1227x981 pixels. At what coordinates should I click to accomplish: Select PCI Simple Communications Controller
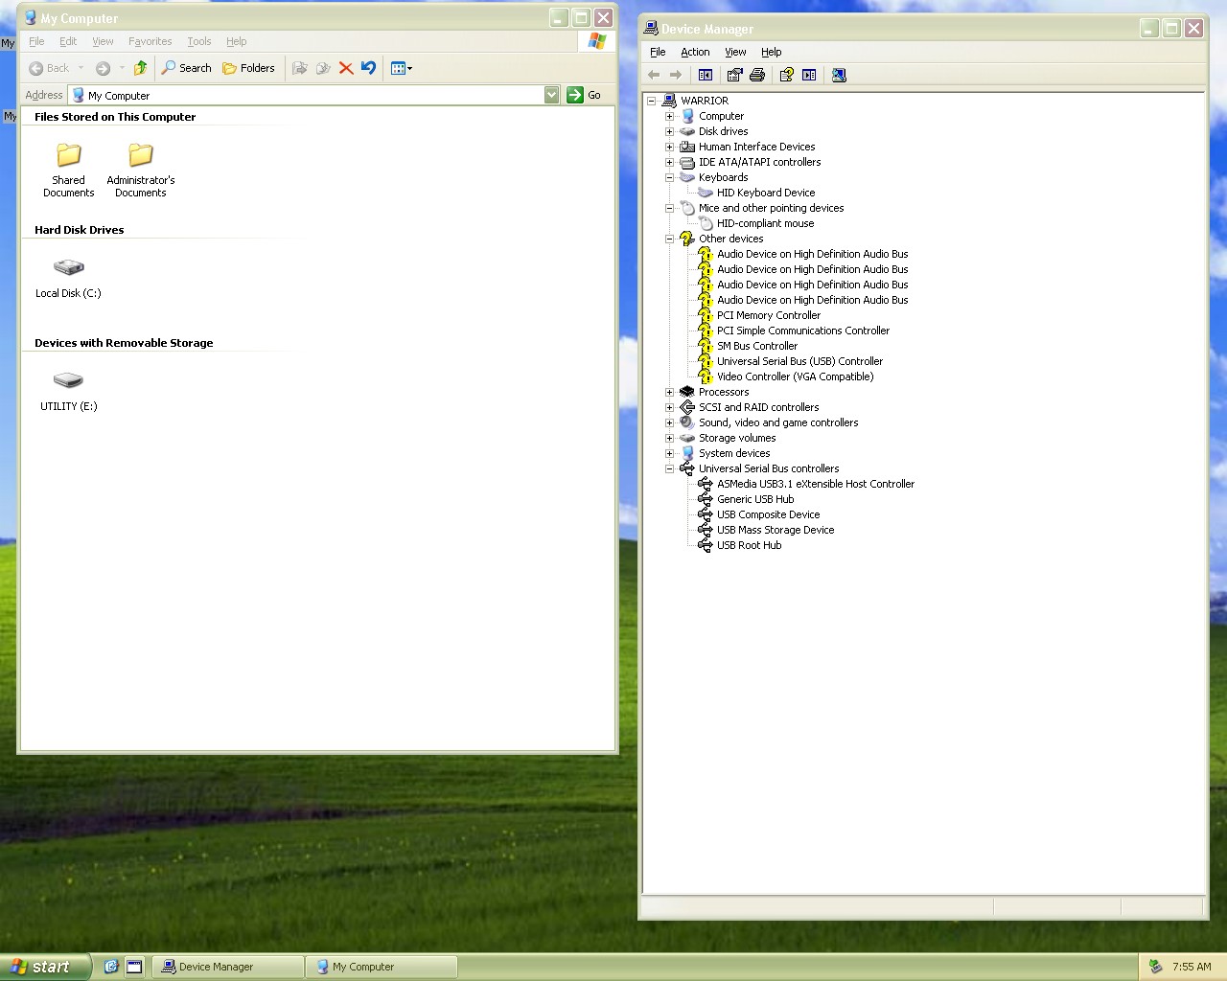[803, 331]
